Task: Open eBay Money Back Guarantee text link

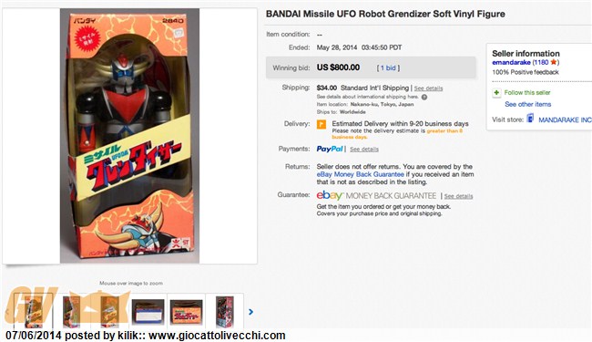Action: click(360, 174)
